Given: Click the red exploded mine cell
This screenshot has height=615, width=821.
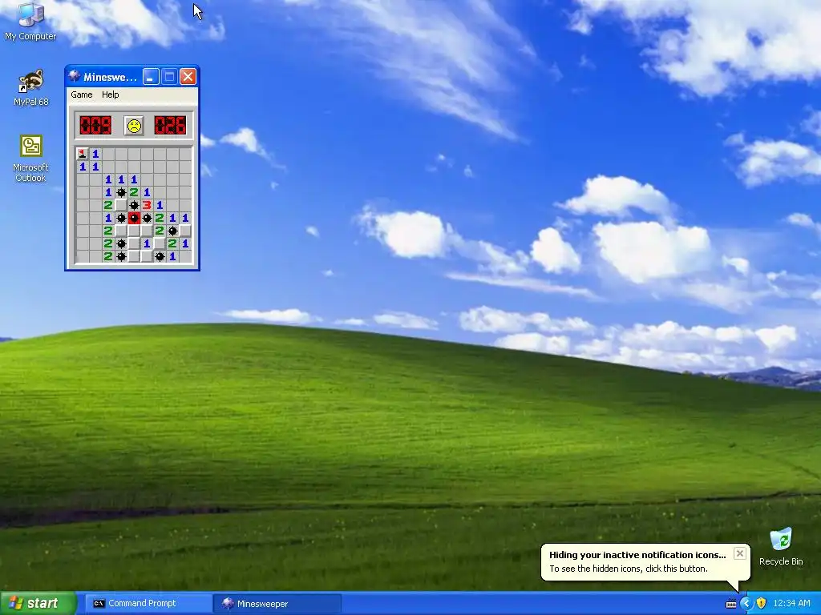Looking at the screenshot, I should point(134,218).
